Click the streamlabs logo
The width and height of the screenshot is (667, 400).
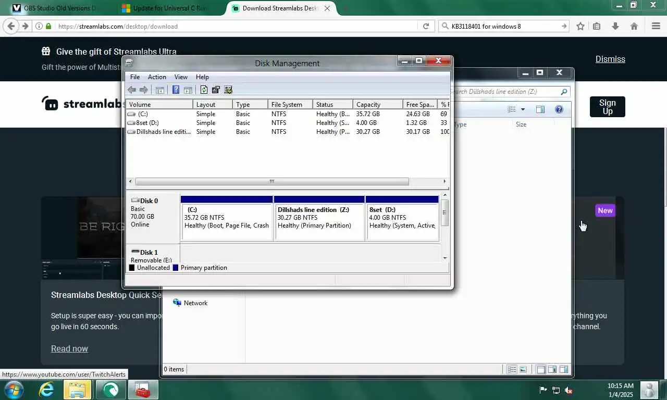[x=81, y=103]
